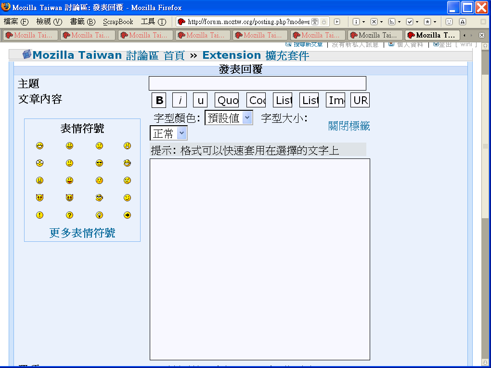The height and width of the screenshot is (368, 491).
Task: Insert the rolling eyes smiley
Action: (99, 197)
